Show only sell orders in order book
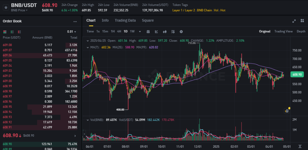308x150 pixels. tap(20, 32)
